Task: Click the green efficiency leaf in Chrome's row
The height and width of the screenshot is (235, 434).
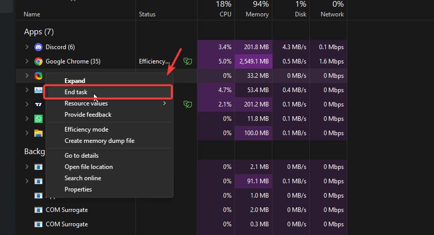Action: pyautogui.click(x=188, y=61)
